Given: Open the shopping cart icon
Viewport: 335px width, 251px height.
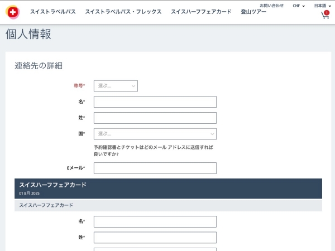Looking at the screenshot, I should [325, 15].
